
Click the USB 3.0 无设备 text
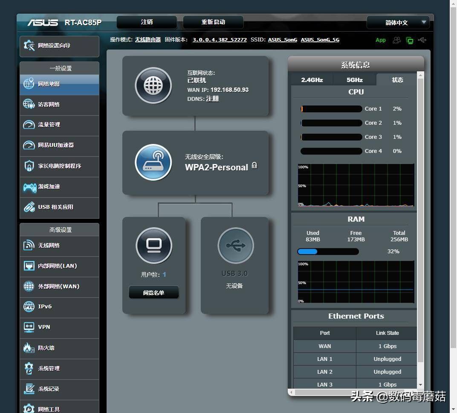coord(234,286)
